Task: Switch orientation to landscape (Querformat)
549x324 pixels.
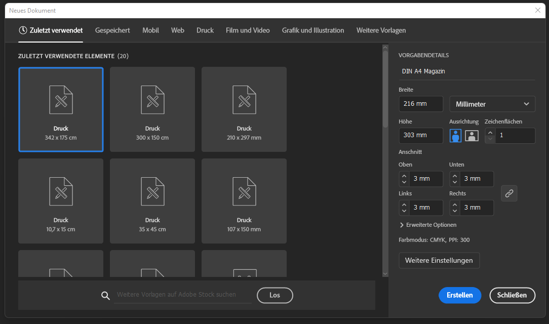Action: coord(472,136)
